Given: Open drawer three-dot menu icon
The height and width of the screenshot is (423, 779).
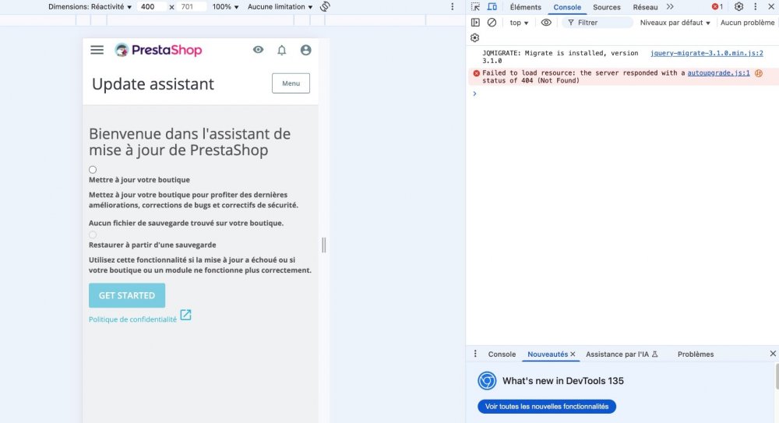Looking at the screenshot, I should pyautogui.click(x=475, y=354).
